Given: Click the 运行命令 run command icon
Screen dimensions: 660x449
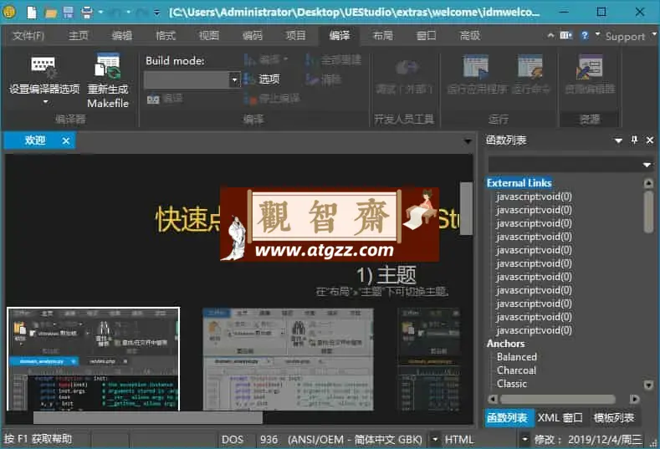Looking at the screenshot, I should (530, 67).
